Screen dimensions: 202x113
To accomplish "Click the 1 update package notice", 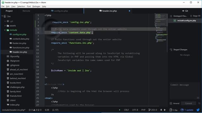I will tap(187, 110).
